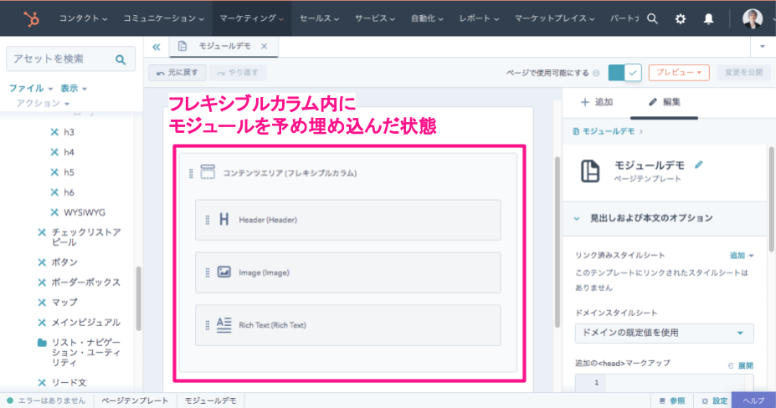
Task: Click the アセットを検索 search field
Action: coord(59,59)
